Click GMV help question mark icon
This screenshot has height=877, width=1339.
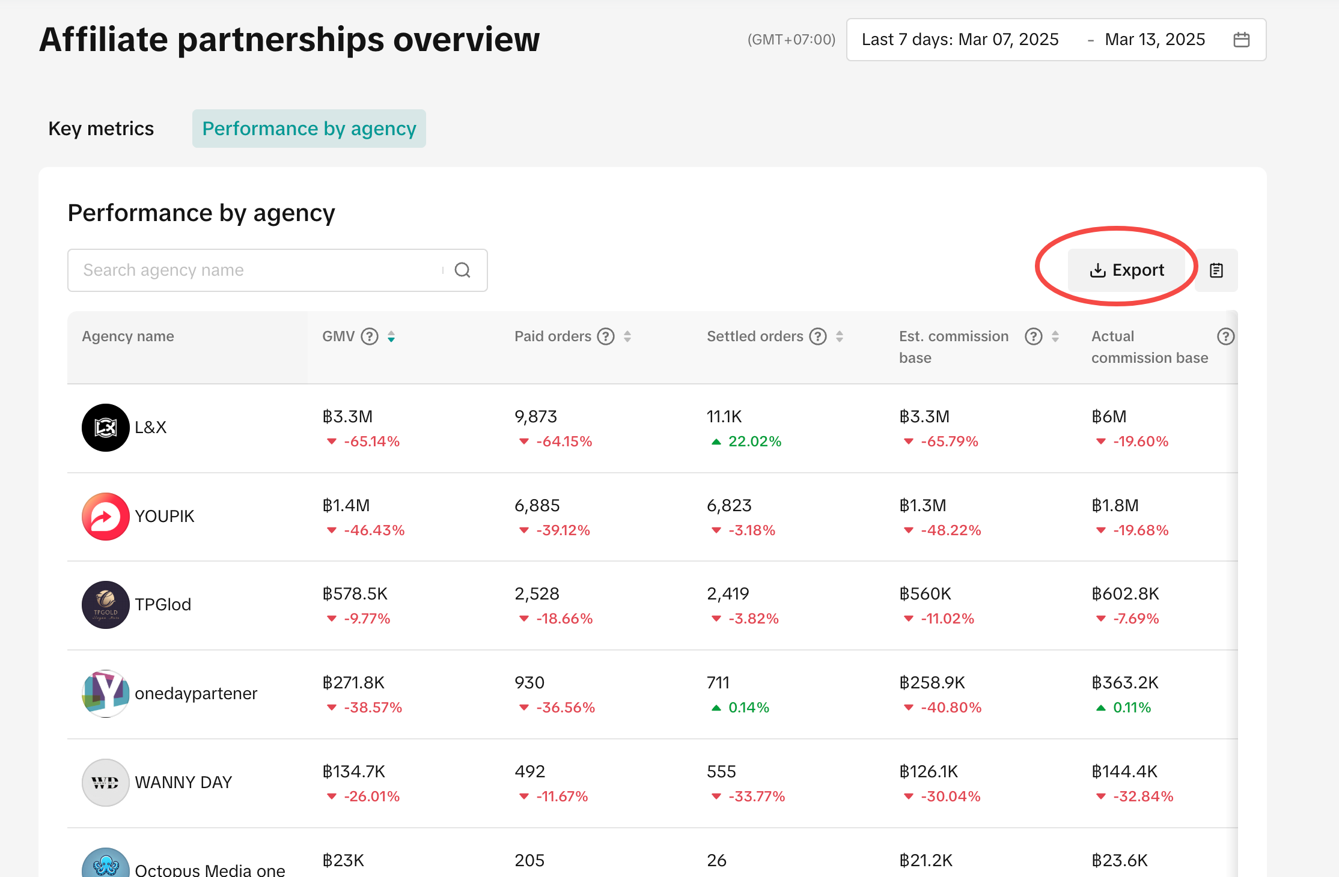point(370,336)
